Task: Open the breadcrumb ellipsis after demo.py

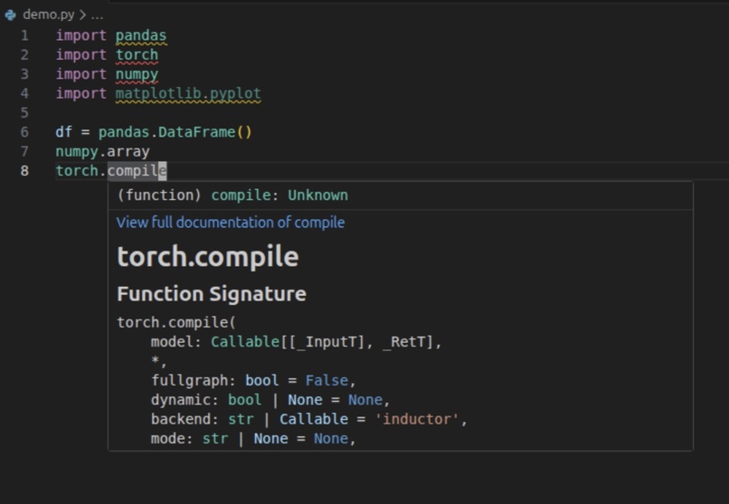Action: (x=97, y=14)
